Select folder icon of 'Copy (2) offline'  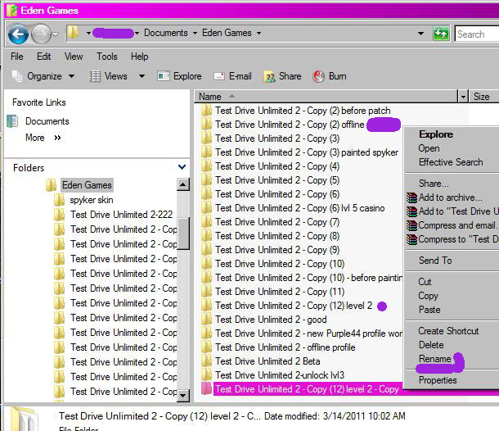(206, 125)
